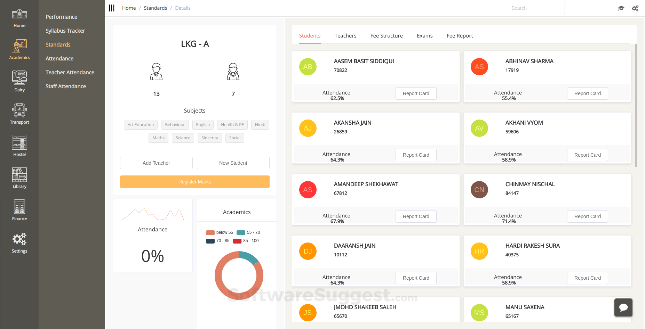645x329 pixels.
Task: Toggle the '85 - 100' legend swatch
Action: point(237,241)
